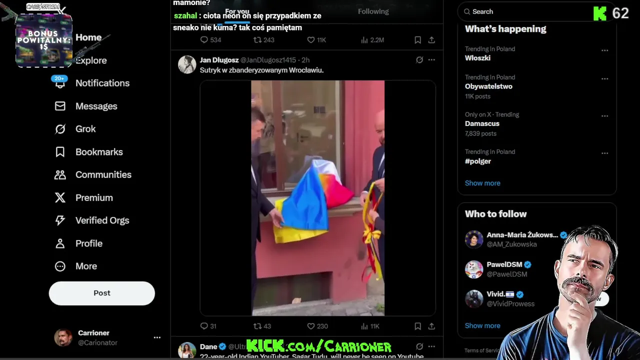Click the white Post button
This screenshot has height=360, width=640.
(102, 293)
